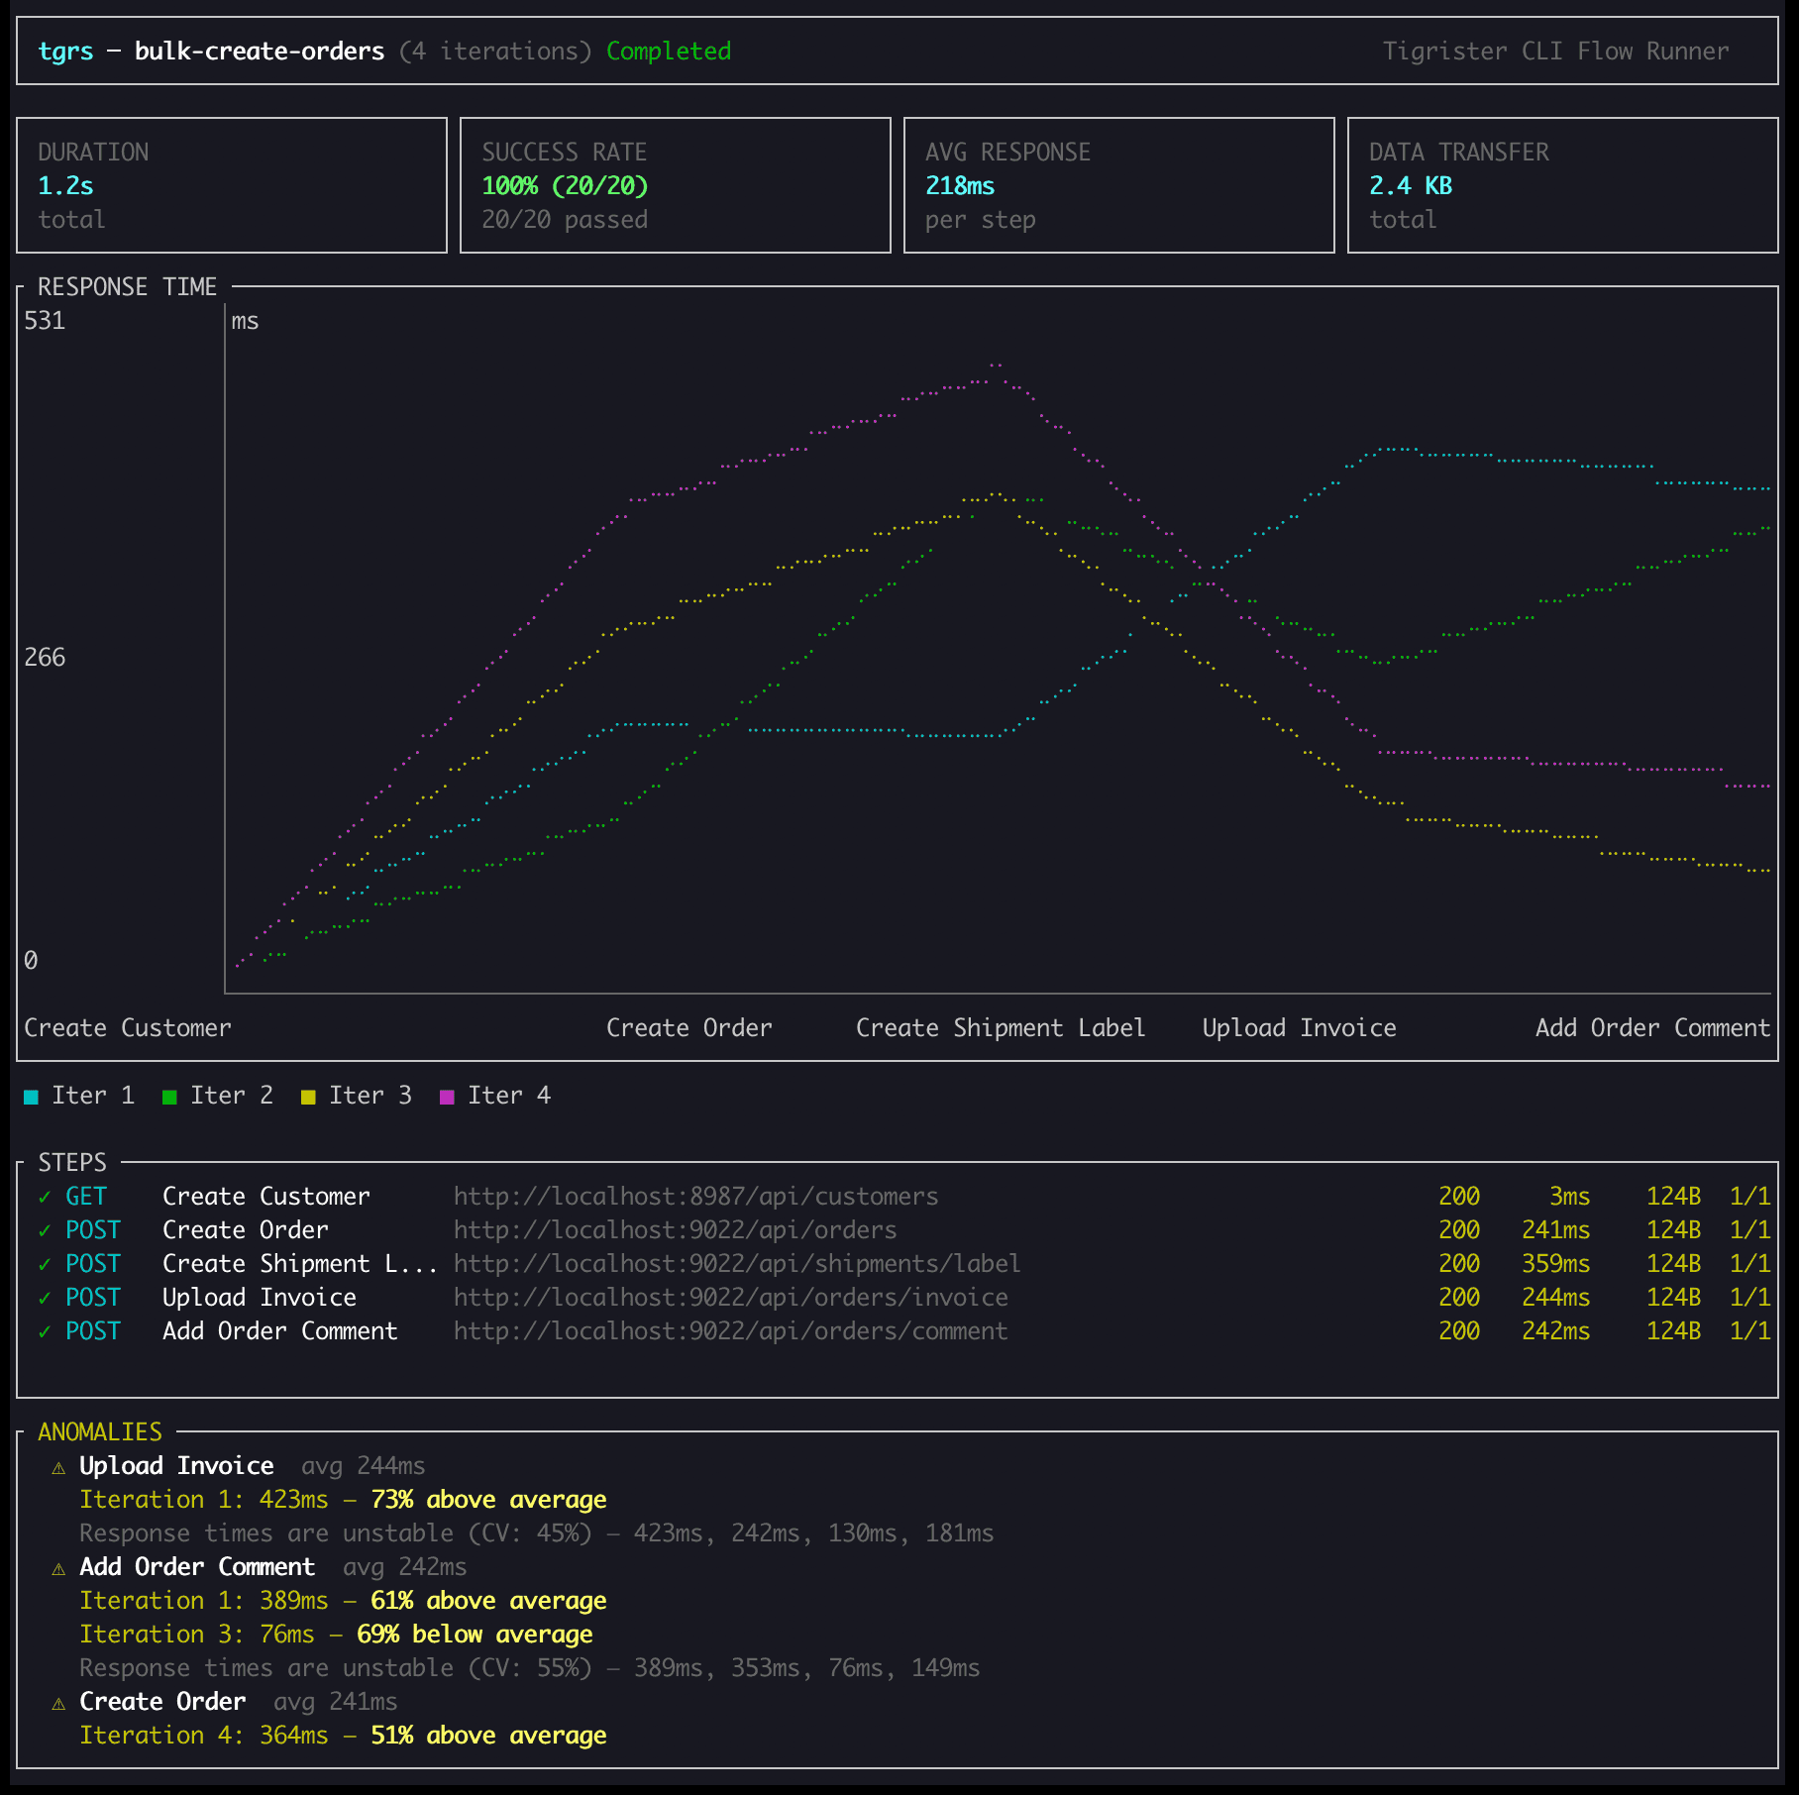Image resolution: width=1799 pixels, height=1795 pixels.
Task: Click the checkmark beside Create Customer step
Action: coord(43,1197)
